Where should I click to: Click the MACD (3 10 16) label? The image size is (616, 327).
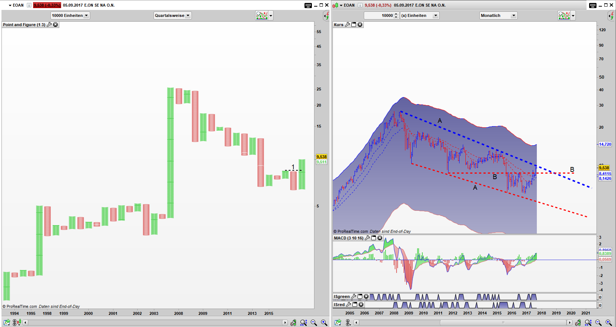tap(348, 238)
